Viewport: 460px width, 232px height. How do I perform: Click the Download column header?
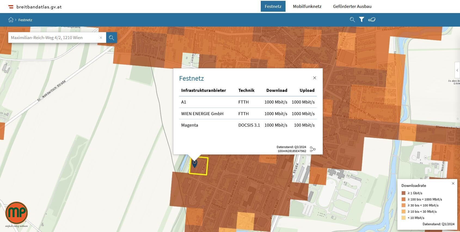(x=277, y=90)
